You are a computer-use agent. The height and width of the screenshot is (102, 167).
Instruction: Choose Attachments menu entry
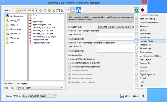coord(150,34)
